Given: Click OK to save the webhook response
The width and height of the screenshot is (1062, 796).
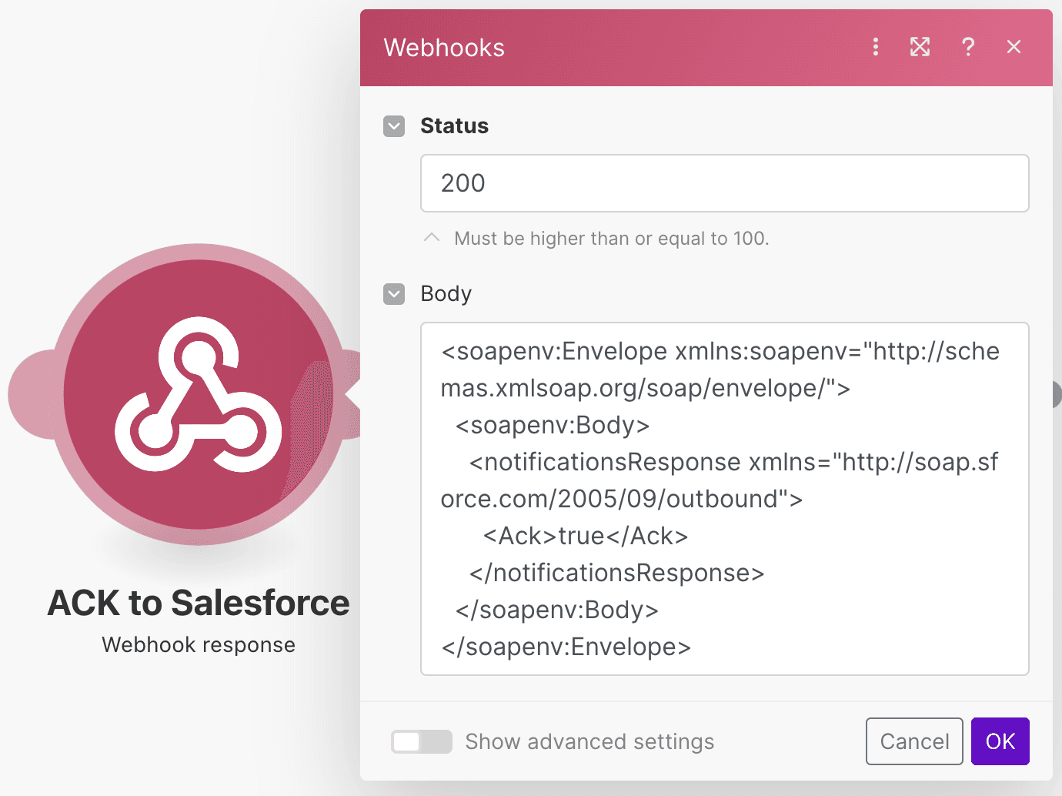Looking at the screenshot, I should [x=1000, y=741].
